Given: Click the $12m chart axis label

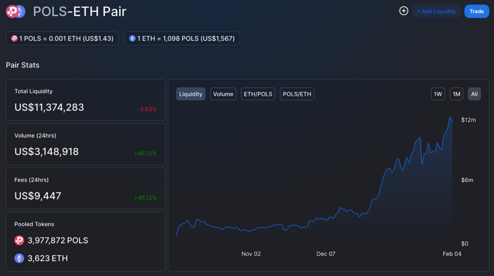Looking at the screenshot, I should point(469,120).
